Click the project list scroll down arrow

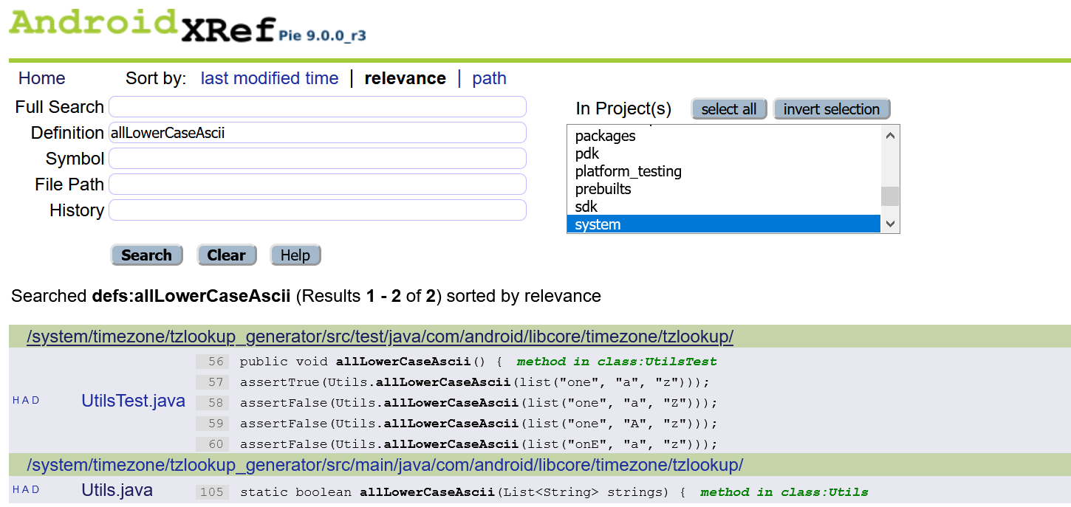pyautogui.click(x=890, y=224)
